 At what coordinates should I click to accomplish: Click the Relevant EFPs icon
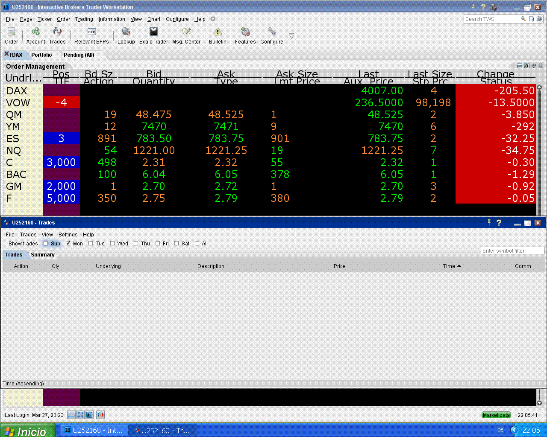pyautogui.click(x=91, y=32)
